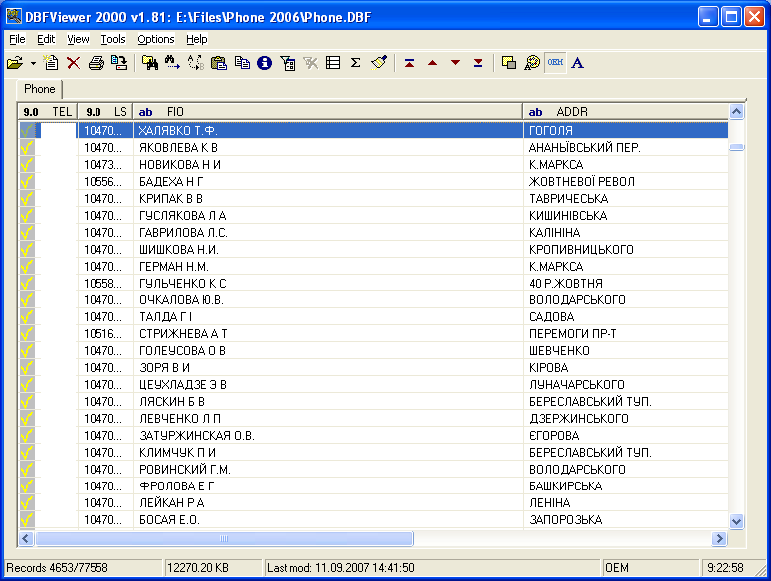Click the vertical scrollbar up arrow
The height and width of the screenshot is (581, 771).
click(736, 112)
